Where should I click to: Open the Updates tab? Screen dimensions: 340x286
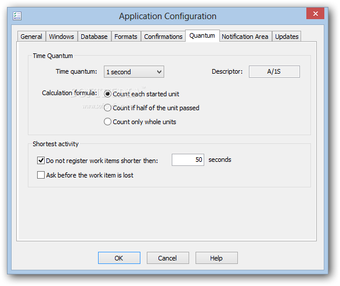tap(287, 37)
